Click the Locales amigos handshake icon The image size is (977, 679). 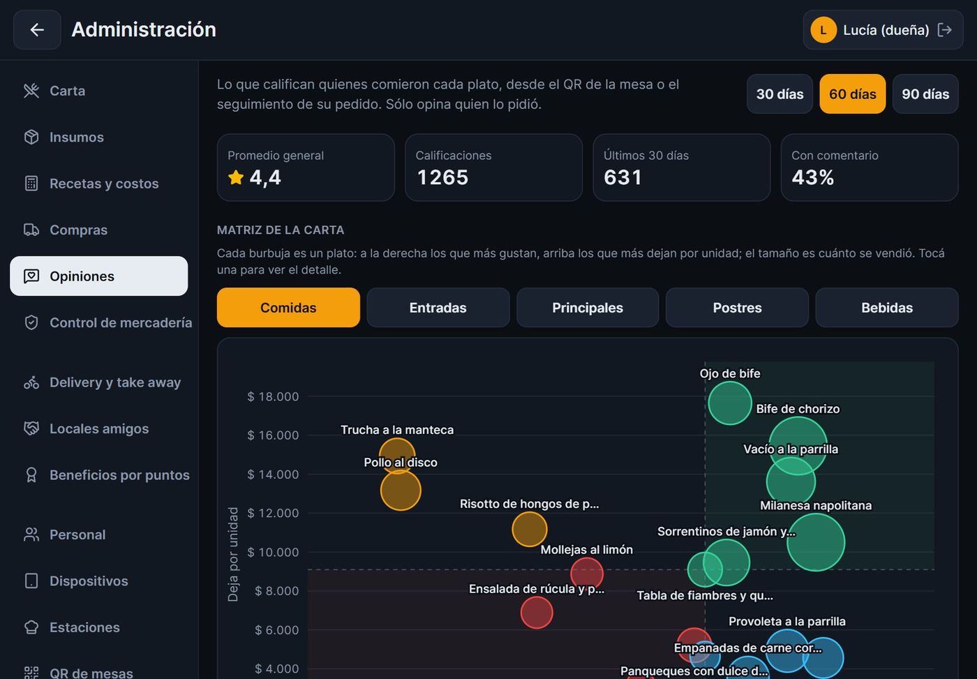coord(31,428)
